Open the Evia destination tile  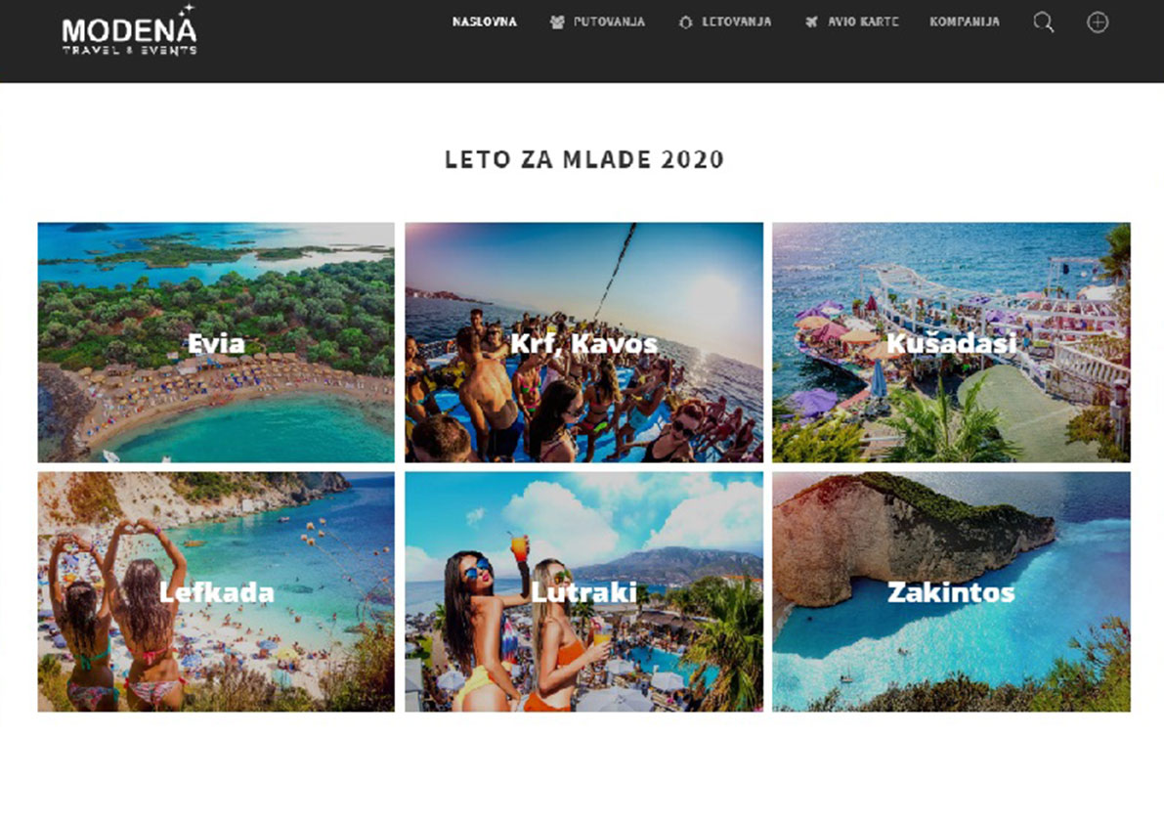click(x=216, y=342)
